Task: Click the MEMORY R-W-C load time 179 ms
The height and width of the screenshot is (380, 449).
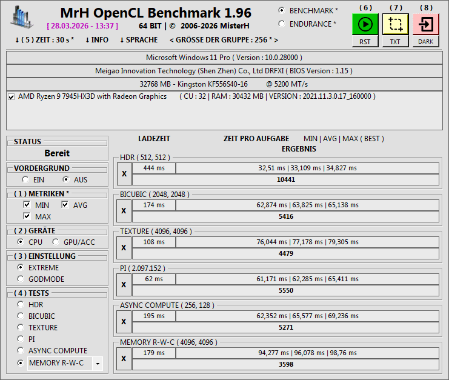Action: (154, 353)
